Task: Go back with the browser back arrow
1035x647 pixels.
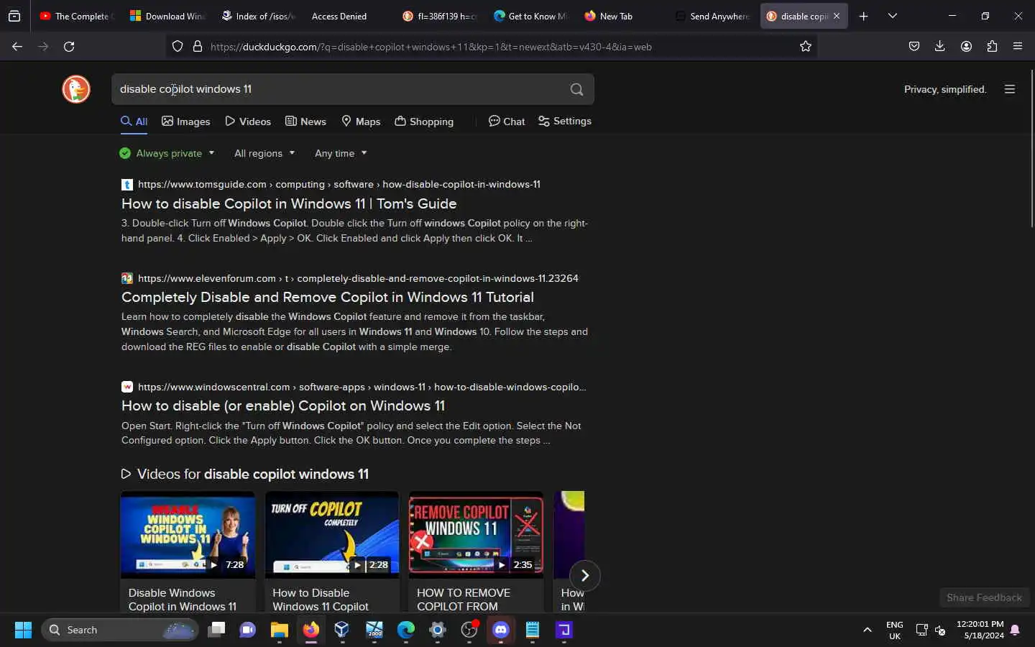Action: 17,47
